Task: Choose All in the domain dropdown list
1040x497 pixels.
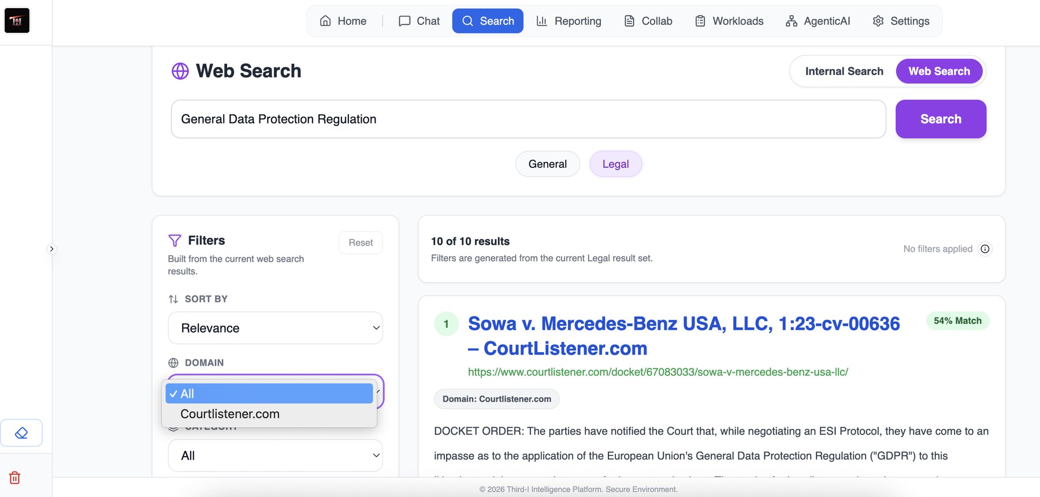Action: [x=269, y=394]
